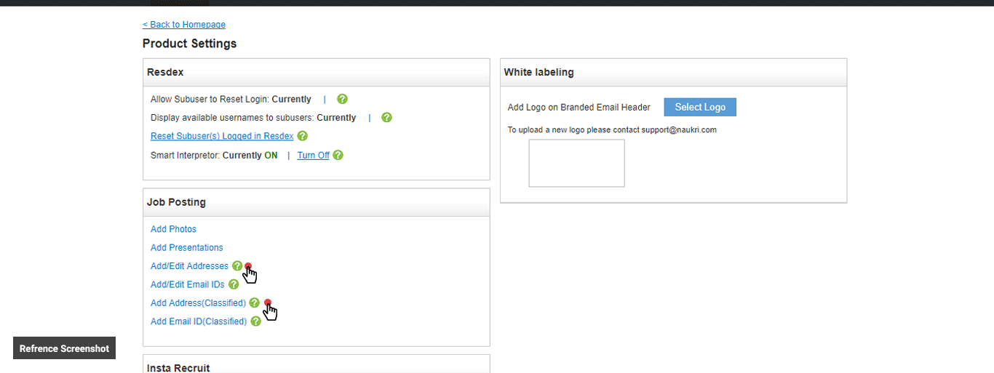Click help icon beside Allow Subuser to Reset Login
The height and width of the screenshot is (373, 994).
tap(342, 99)
